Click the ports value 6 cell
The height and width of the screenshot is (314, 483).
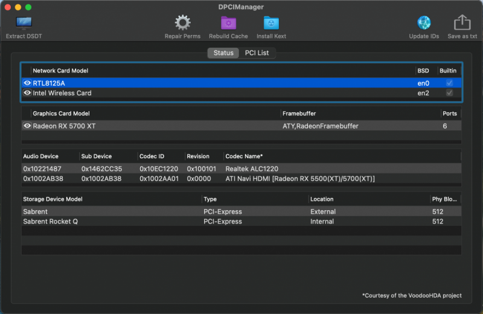445,126
